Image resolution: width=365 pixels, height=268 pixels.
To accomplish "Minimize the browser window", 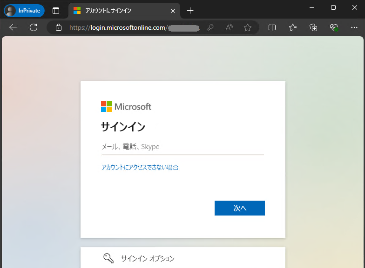I will coord(312,7).
